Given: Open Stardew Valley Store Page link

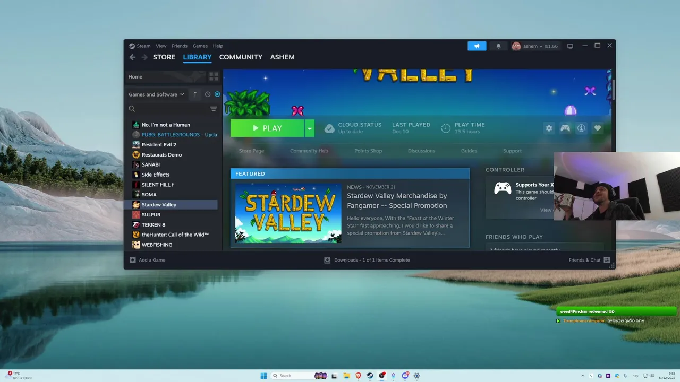Looking at the screenshot, I should click(251, 151).
